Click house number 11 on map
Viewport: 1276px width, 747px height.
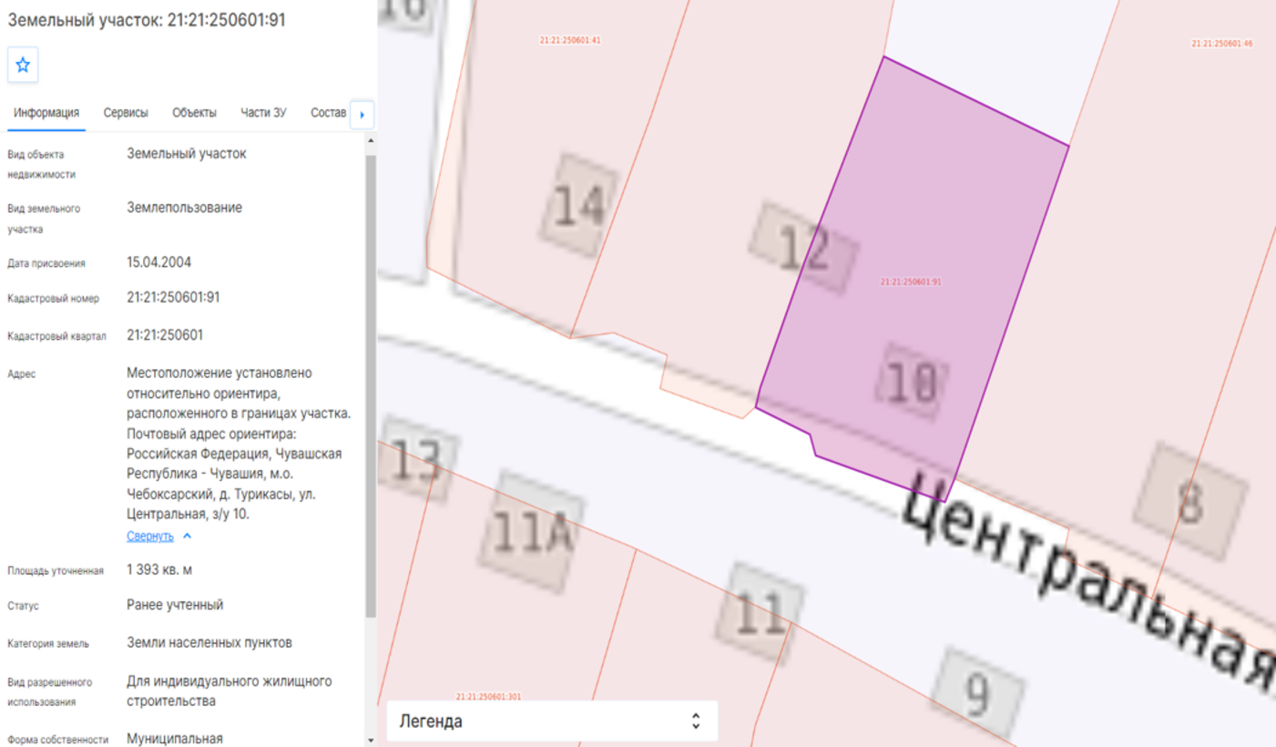pyautogui.click(x=759, y=613)
